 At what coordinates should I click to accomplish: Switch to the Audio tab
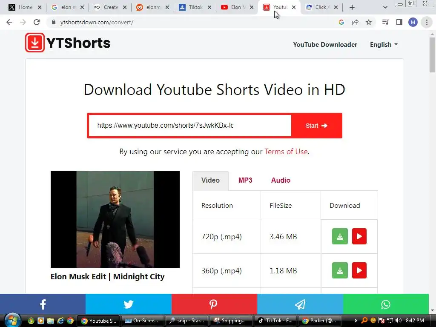click(x=281, y=180)
